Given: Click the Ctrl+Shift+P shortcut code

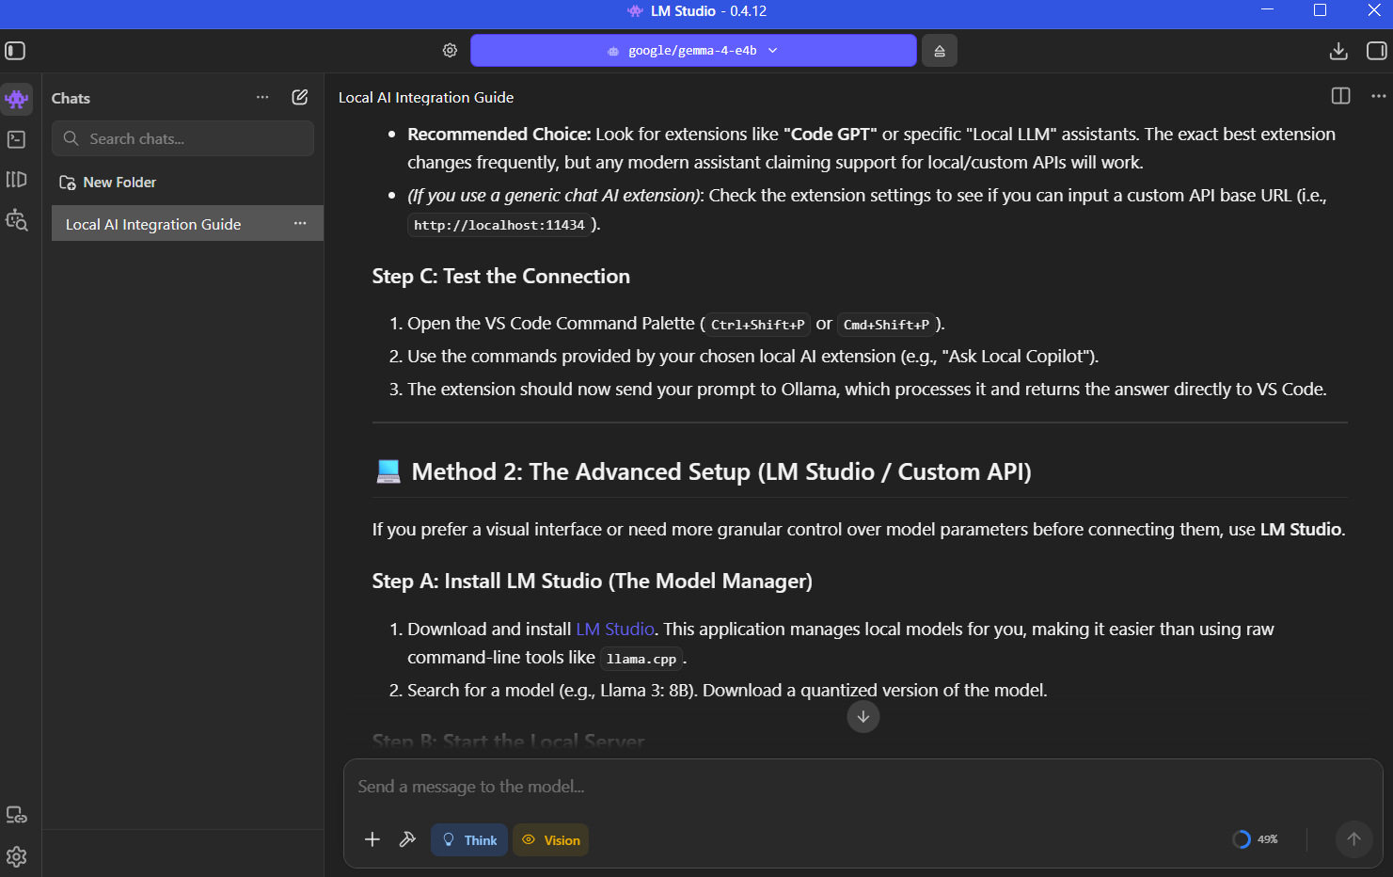Looking at the screenshot, I should point(758,325).
